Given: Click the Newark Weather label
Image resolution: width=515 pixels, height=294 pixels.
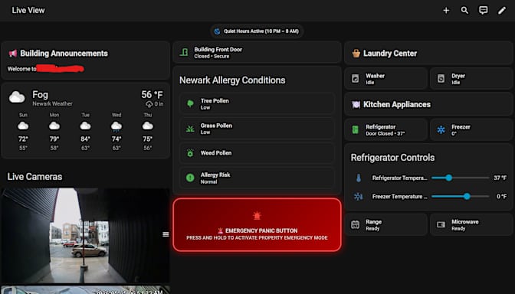Looking at the screenshot, I should 53,103.
